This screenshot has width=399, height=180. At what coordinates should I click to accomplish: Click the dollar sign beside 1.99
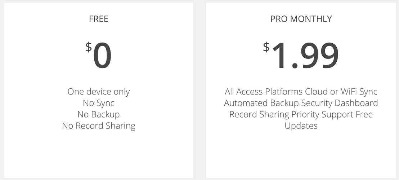click(266, 47)
